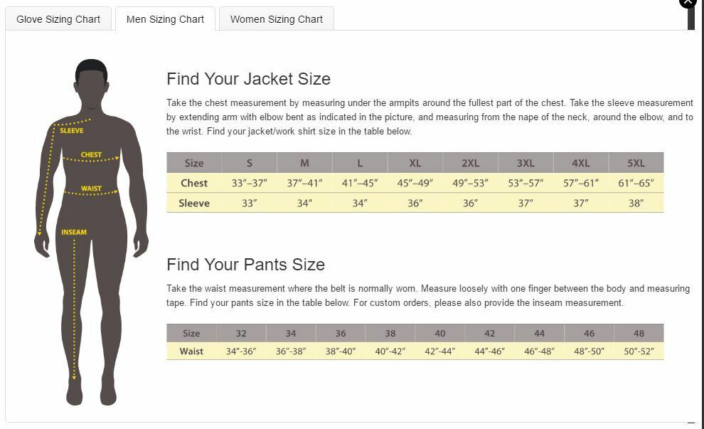Select the XL jacket size column header
The width and height of the screenshot is (704, 429).
415,163
